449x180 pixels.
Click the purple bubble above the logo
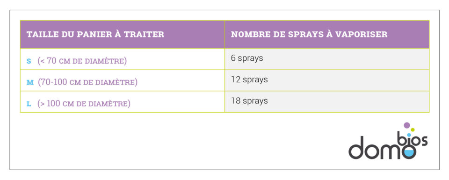point(406,125)
